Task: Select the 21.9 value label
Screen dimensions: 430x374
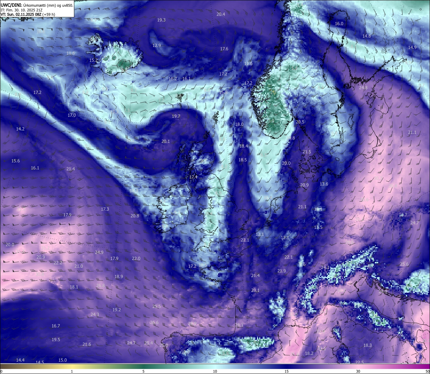Action: coord(282,271)
